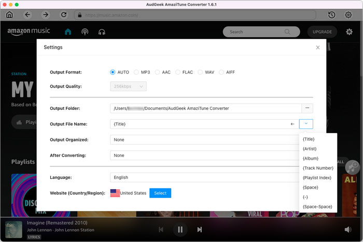Pause the playing song
Viewport: 363px width, 242px height.
(x=180, y=230)
